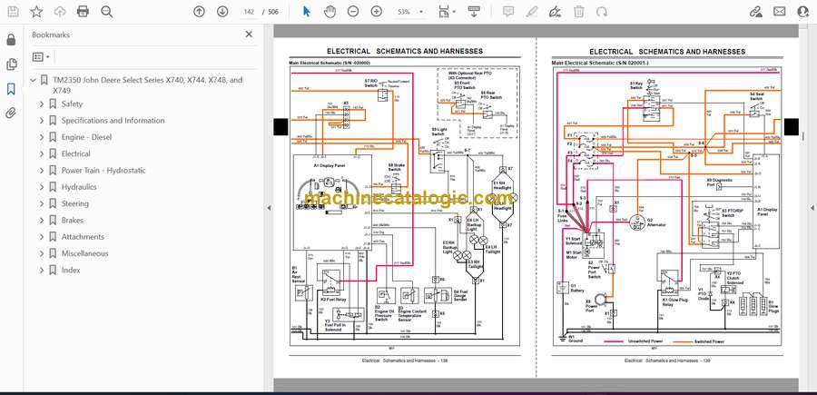Click the share link icon
The image size is (817, 395).
pyautogui.click(x=755, y=12)
